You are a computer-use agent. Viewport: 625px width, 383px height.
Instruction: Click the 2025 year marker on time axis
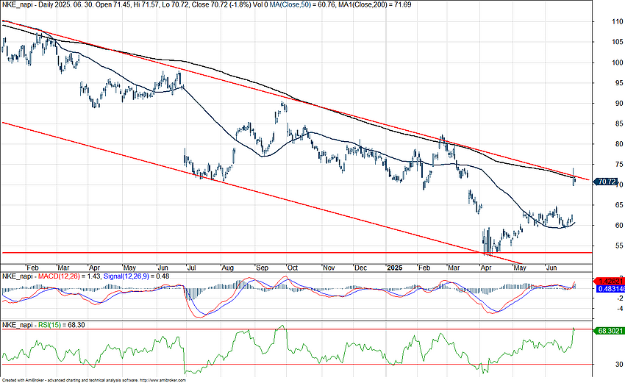click(x=395, y=268)
